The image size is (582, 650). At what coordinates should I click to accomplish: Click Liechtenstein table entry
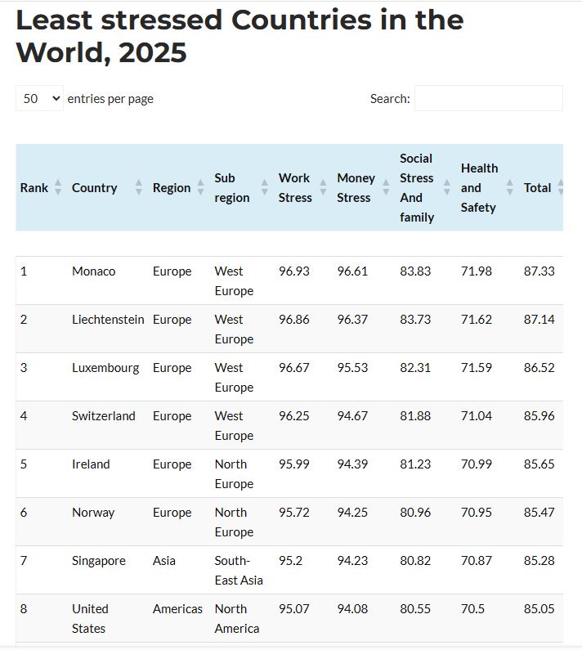[108, 319]
